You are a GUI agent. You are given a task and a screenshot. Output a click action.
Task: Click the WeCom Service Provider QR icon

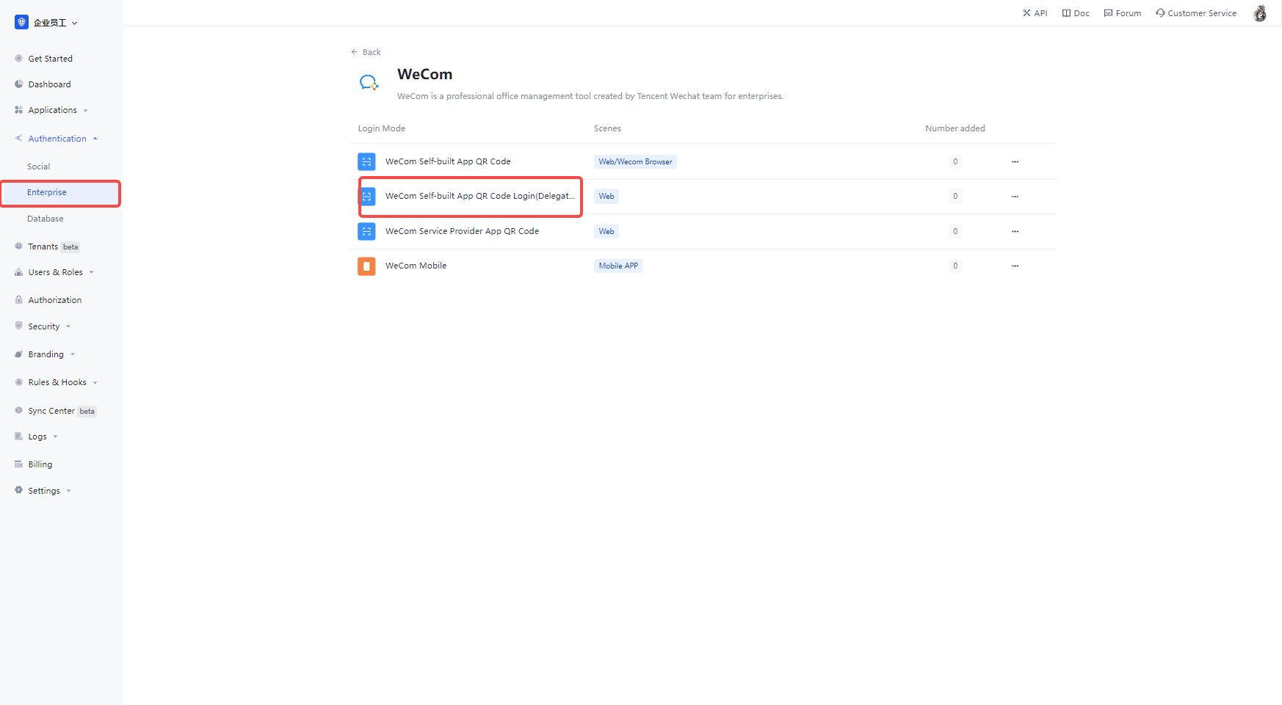(366, 232)
